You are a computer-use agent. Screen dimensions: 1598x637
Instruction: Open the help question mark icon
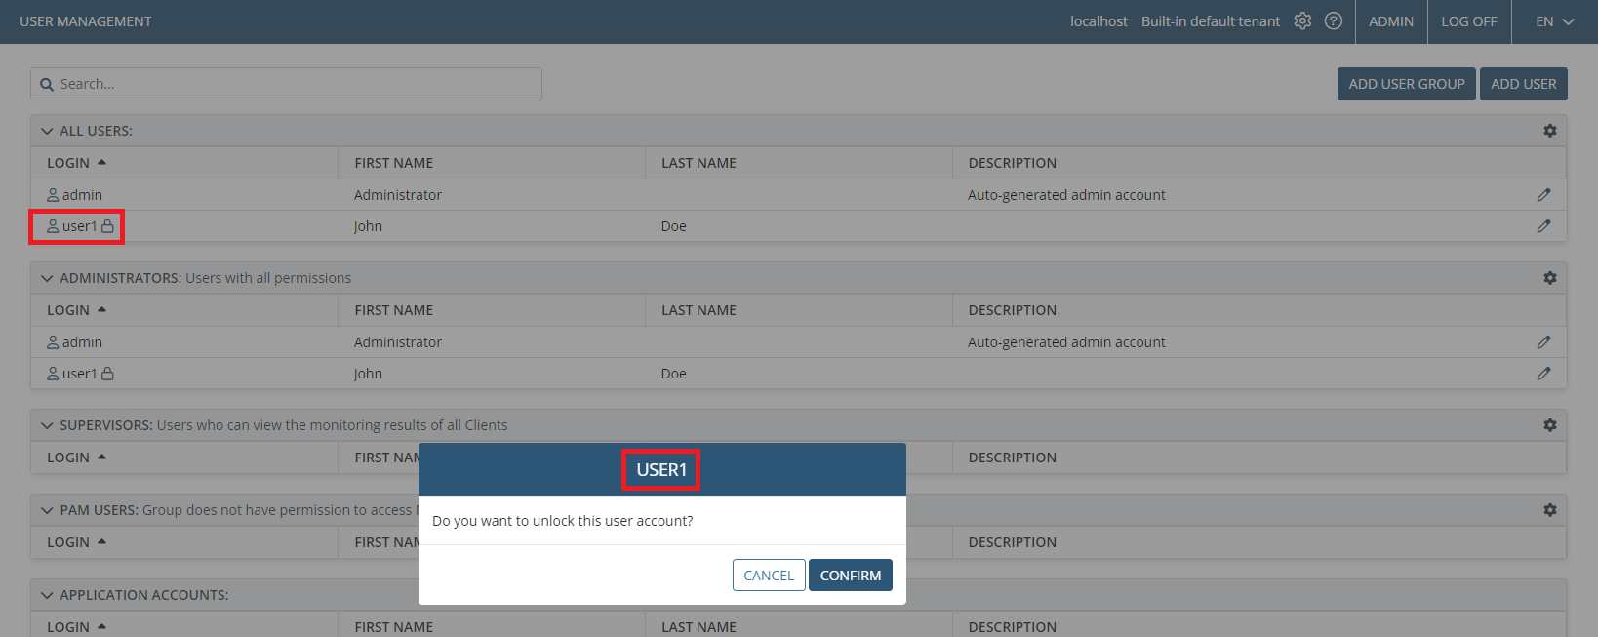[x=1334, y=21]
